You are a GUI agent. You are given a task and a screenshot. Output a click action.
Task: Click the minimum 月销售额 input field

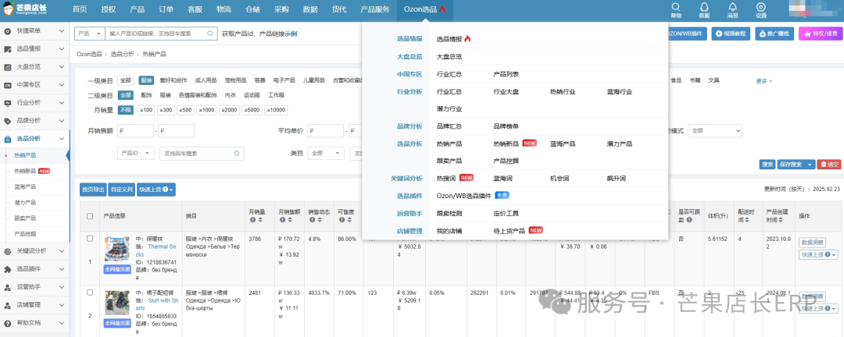point(136,130)
